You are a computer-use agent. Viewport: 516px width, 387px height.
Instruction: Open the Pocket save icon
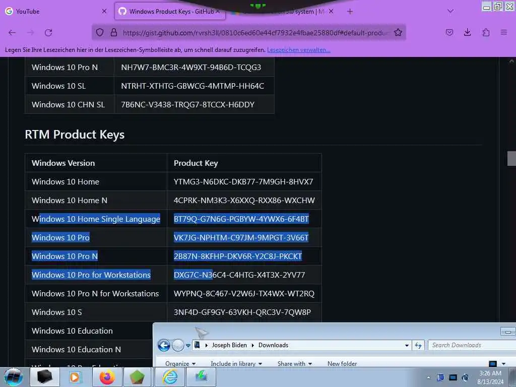[x=449, y=32]
